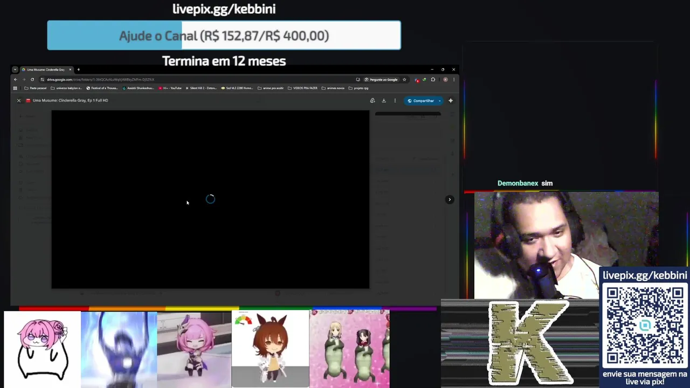The image size is (690, 388).
Task: Open the Chrome profile avatar
Action: click(x=445, y=80)
